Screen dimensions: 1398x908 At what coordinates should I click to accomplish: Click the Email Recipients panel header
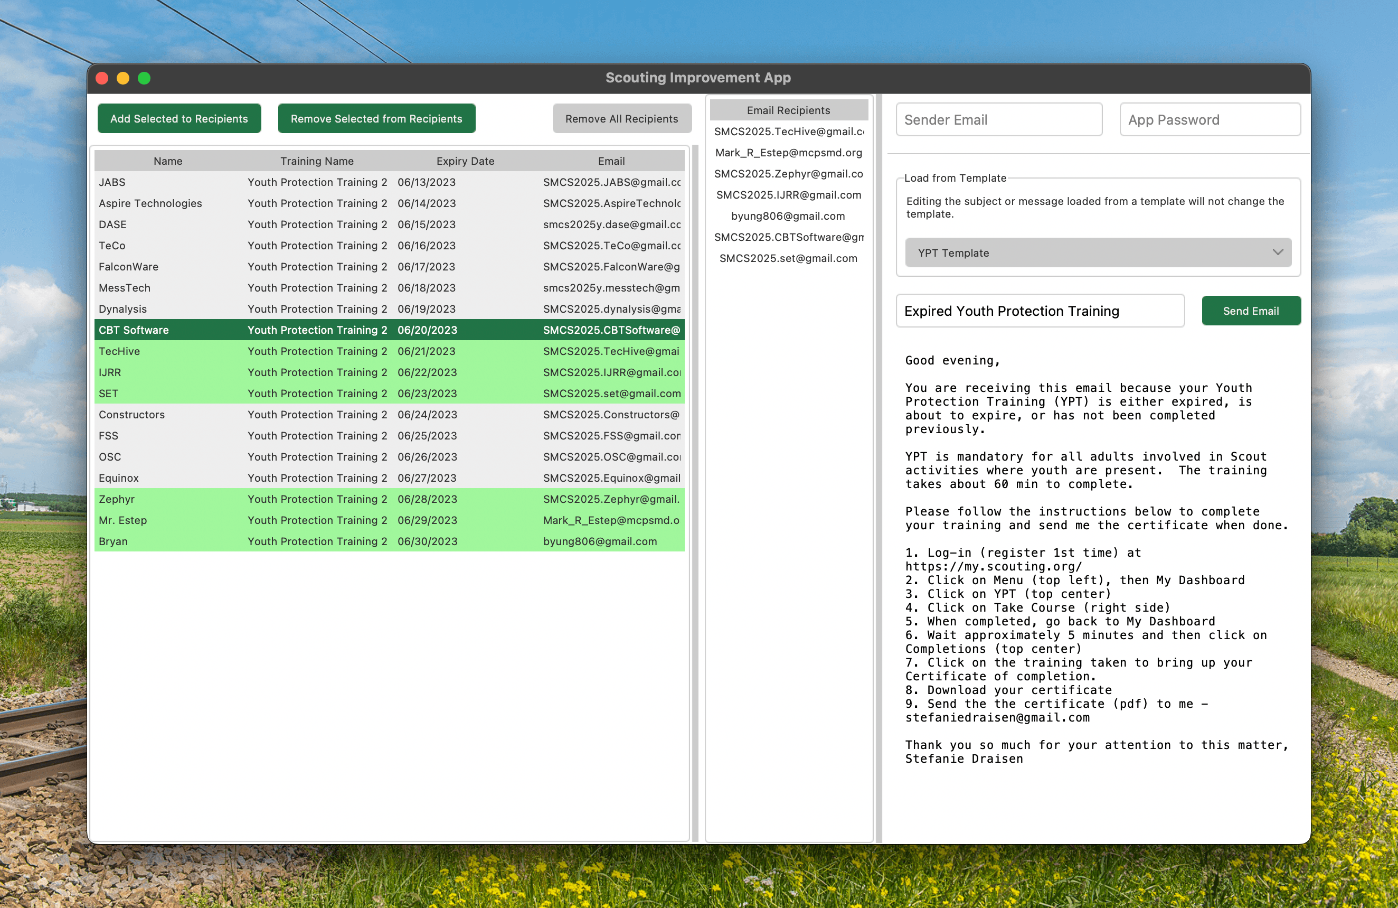coord(788,110)
